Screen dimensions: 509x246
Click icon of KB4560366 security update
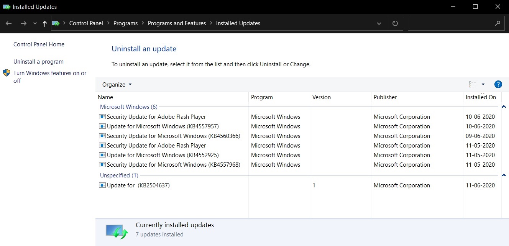pos(102,136)
